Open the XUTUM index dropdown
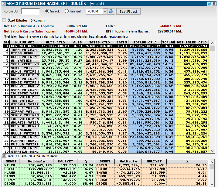Viewport: 218px width, 187px height. (105, 12)
